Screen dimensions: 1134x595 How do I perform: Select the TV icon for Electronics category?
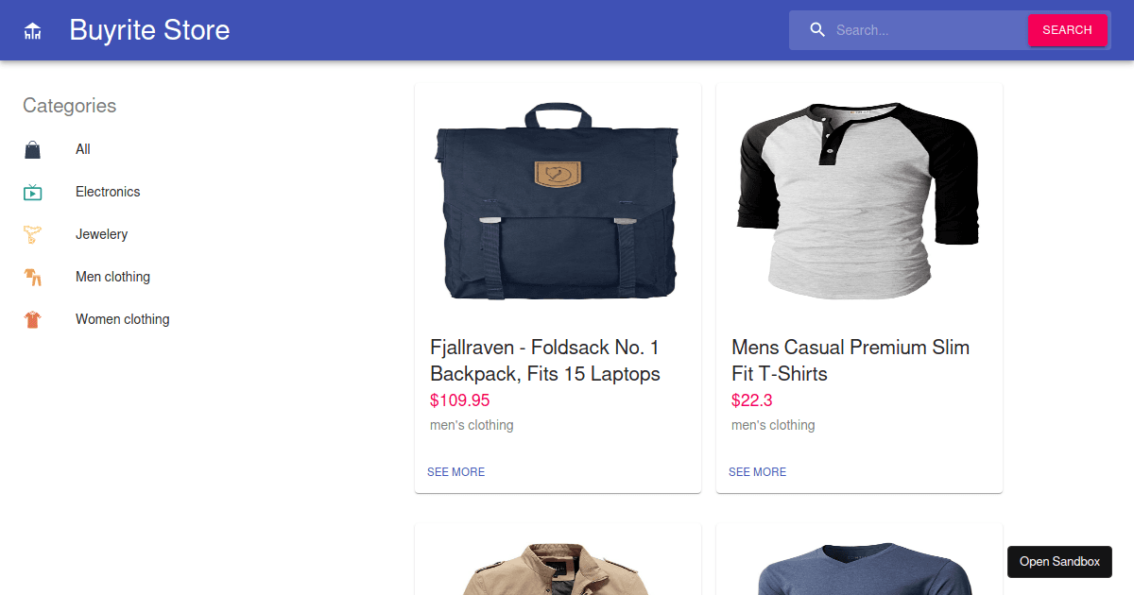click(31, 192)
